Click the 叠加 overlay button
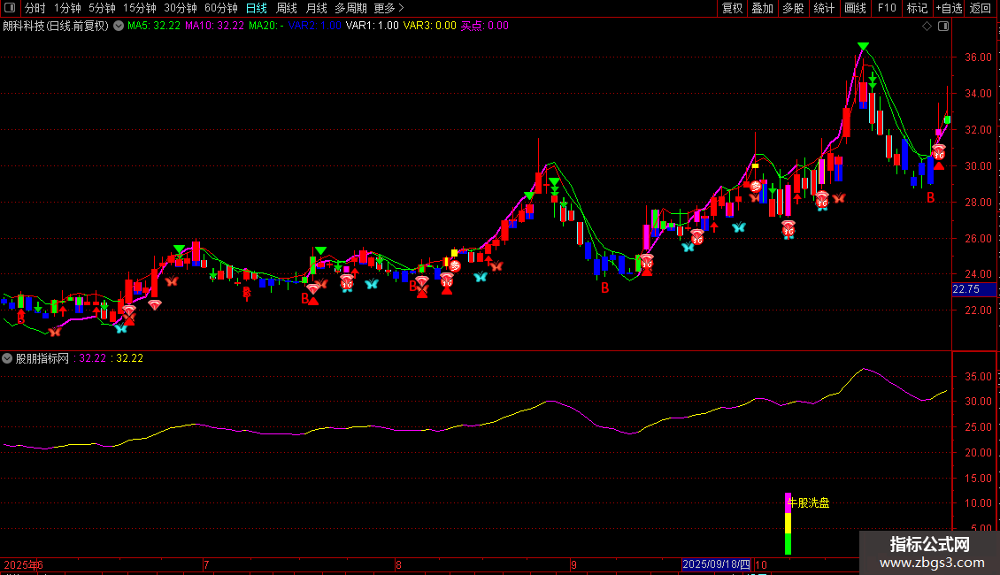 [x=762, y=8]
